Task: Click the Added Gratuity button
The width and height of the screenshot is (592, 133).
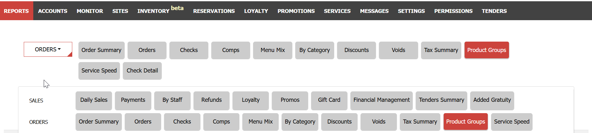Action: (x=492, y=100)
